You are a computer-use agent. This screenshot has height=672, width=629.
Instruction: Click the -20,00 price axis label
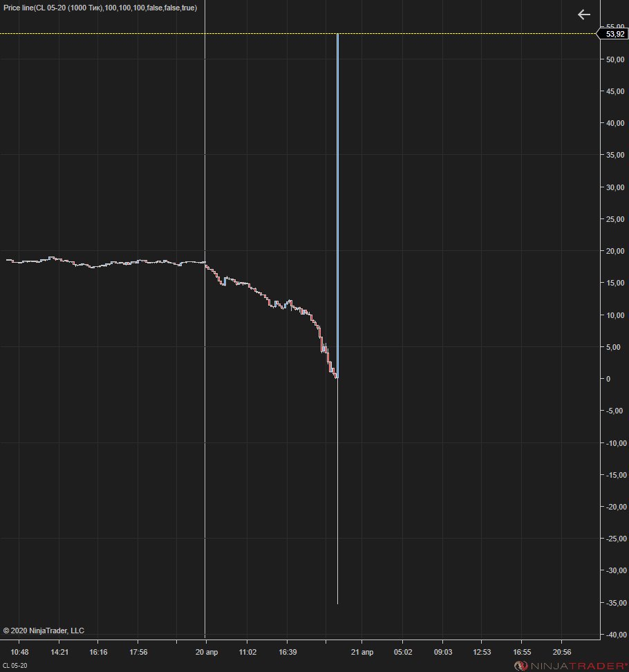pos(615,507)
